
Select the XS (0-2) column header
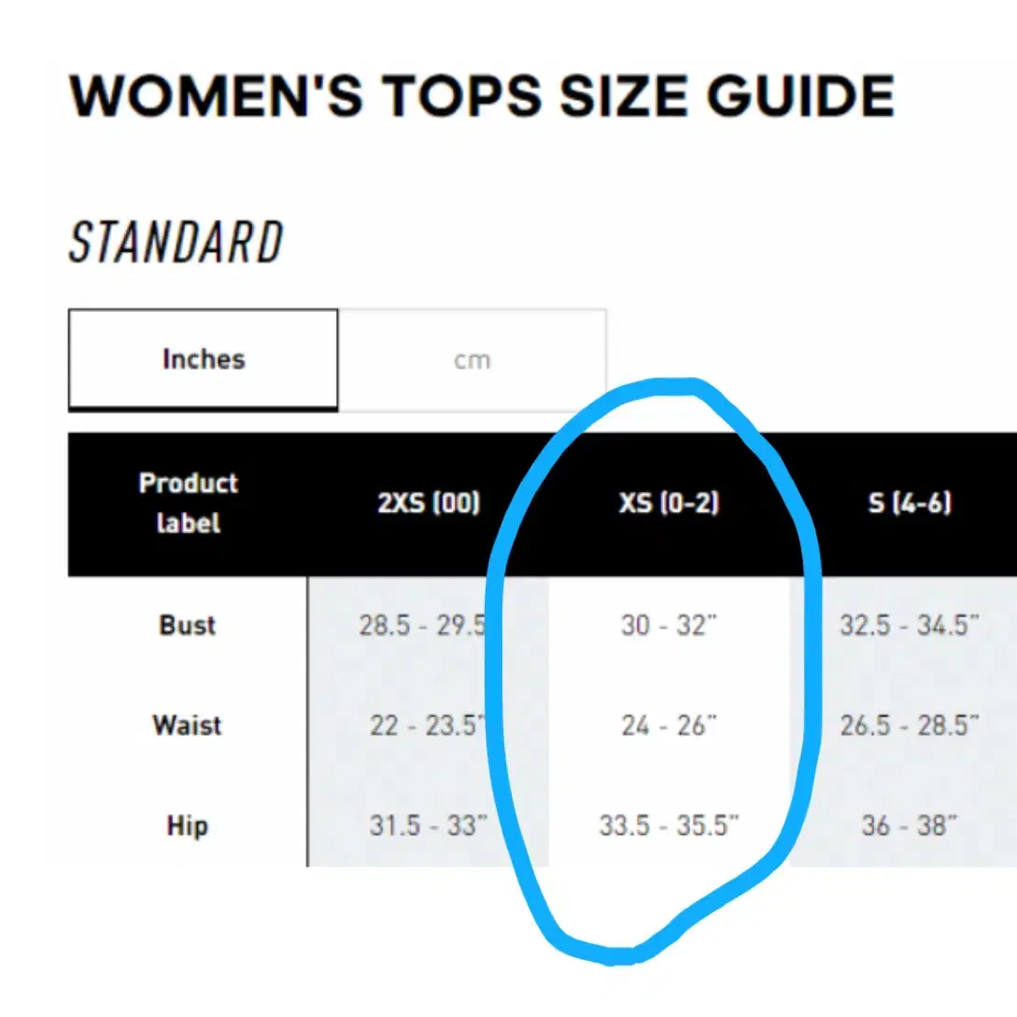coord(670,503)
